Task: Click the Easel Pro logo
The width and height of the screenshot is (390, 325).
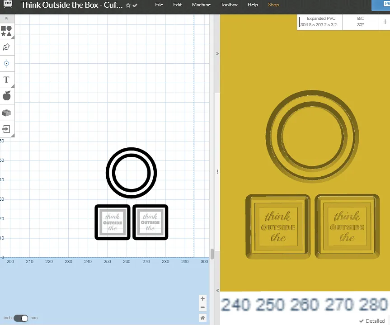Action: point(8,5)
